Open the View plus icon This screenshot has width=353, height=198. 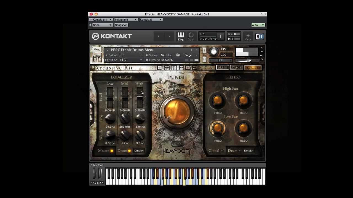(248, 36)
